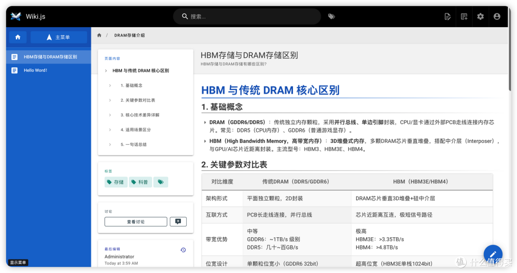
Task: Click page icon beside HBM存储与DRAM存储区别
Action: click(x=14, y=57)
